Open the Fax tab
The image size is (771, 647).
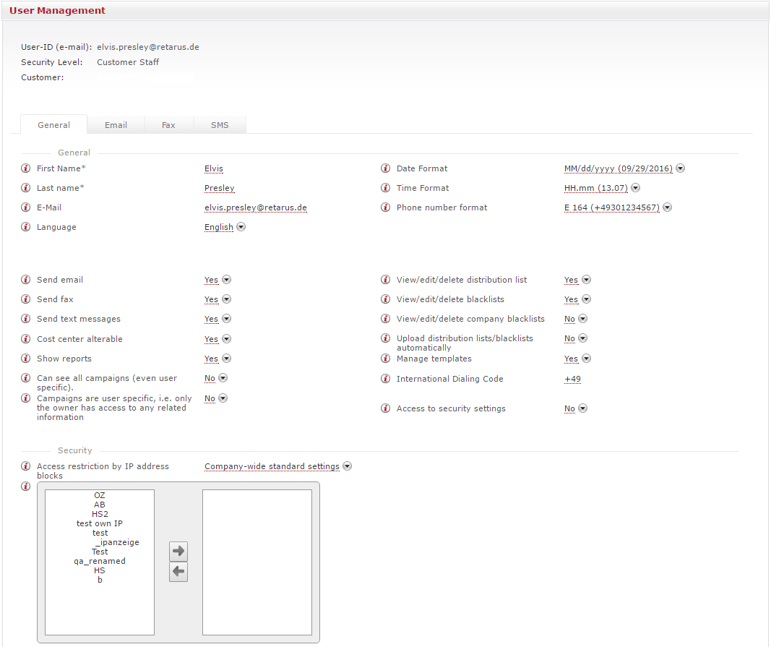pyautogui.click(x=168, y=125)
